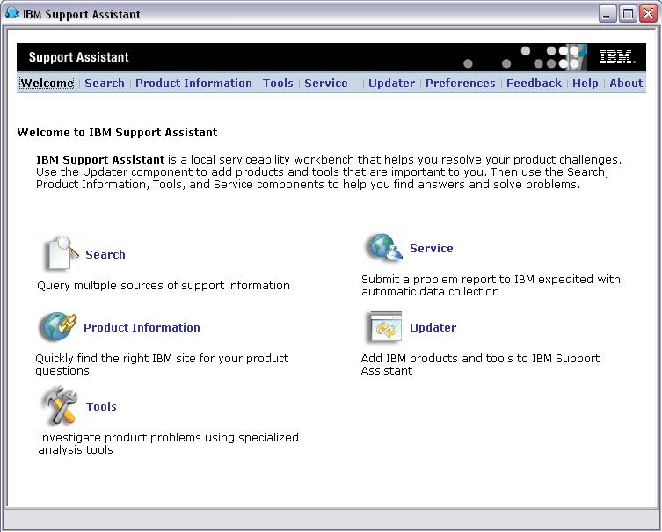Click the IBM Support Assistant title bar icon
This screenshot has height=532, width=662.
(11, 13)
